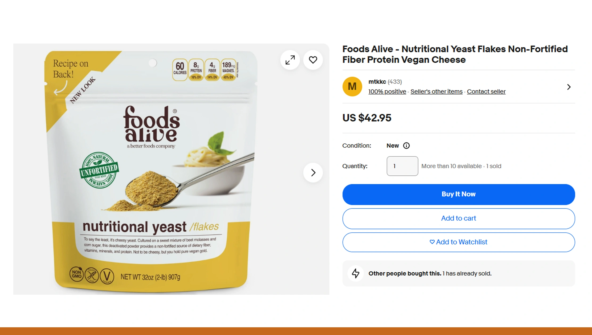Select the seller avatar with letter M
592x335 pixels.
coord(352,86)
